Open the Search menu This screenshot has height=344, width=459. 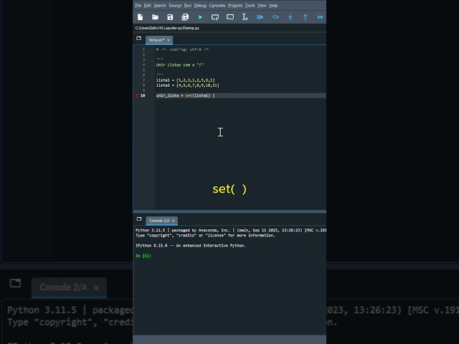[160, 5]
